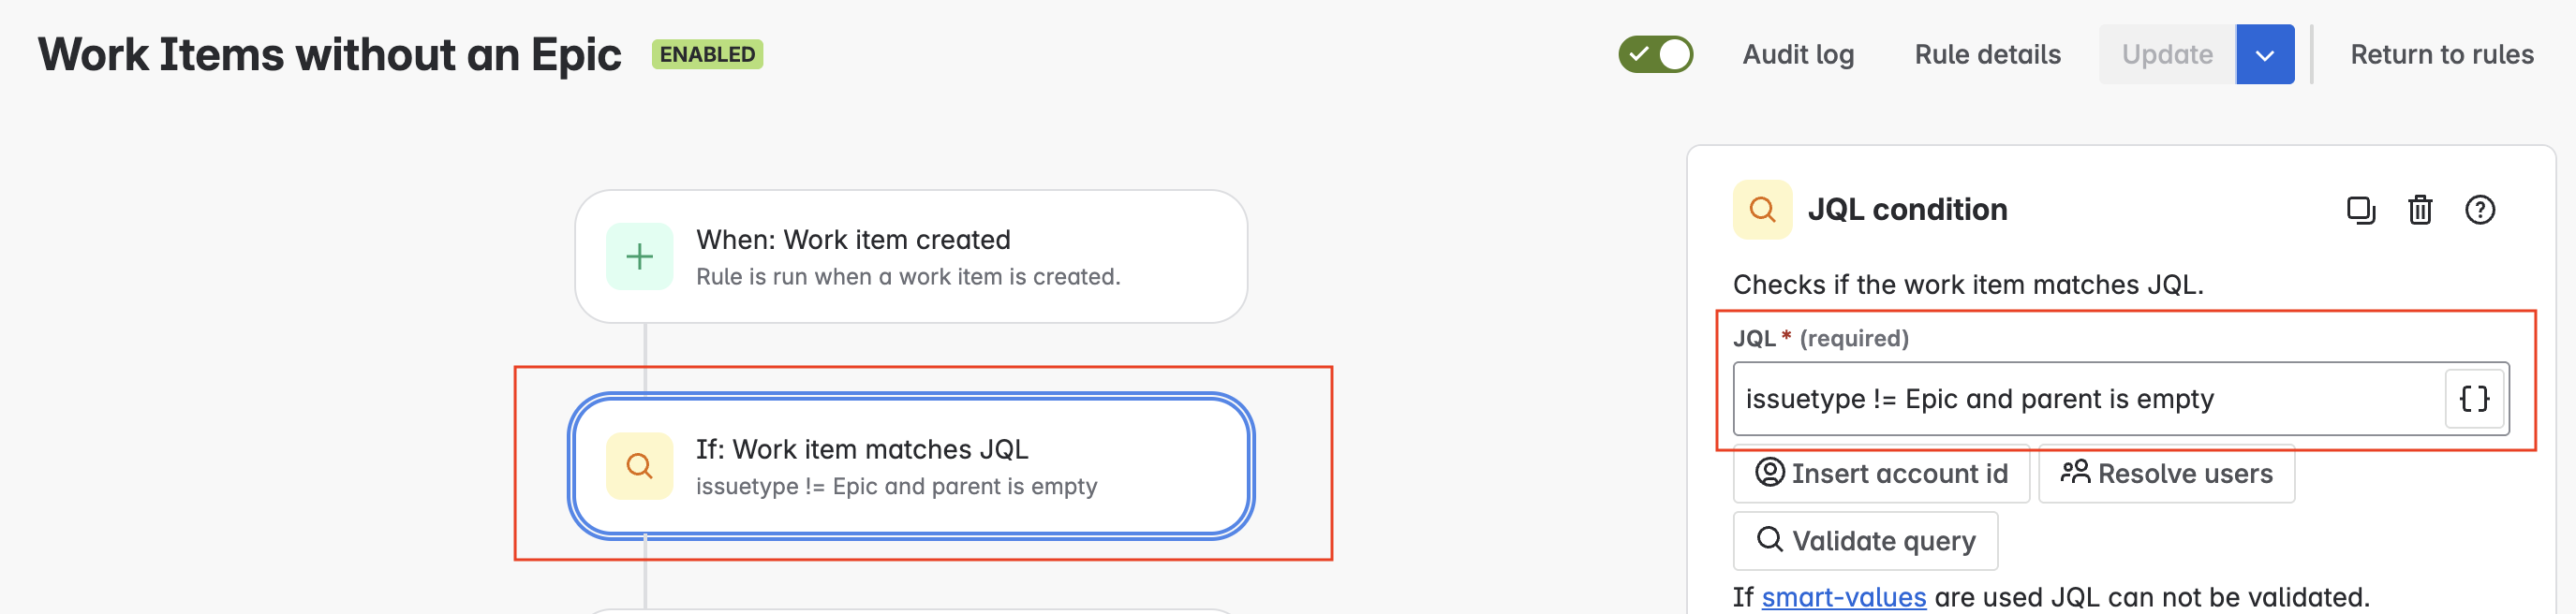Click the Insert account id button
This screenshot has height=614, width=2576.
pos(1881,473)
